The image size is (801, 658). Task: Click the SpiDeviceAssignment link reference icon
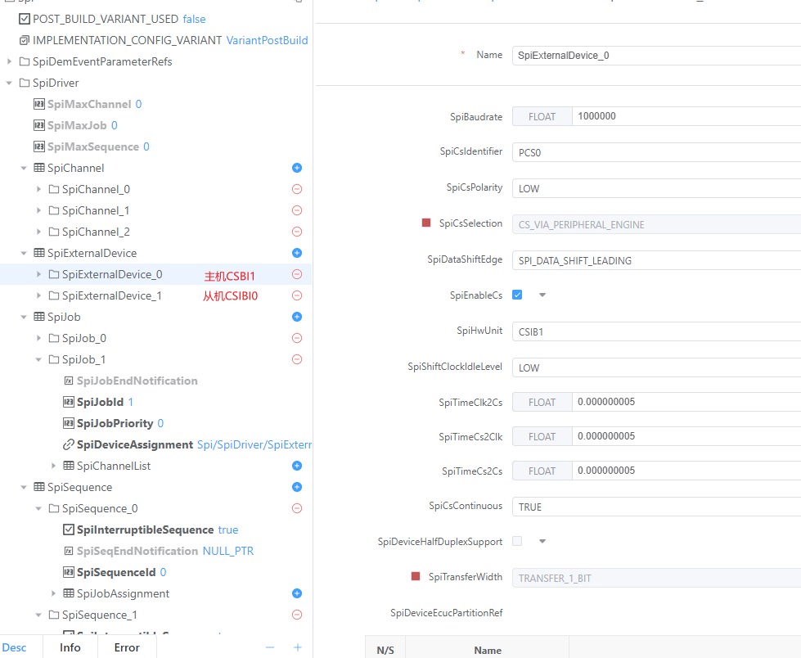pyautogui.click(x=69, y=445)
